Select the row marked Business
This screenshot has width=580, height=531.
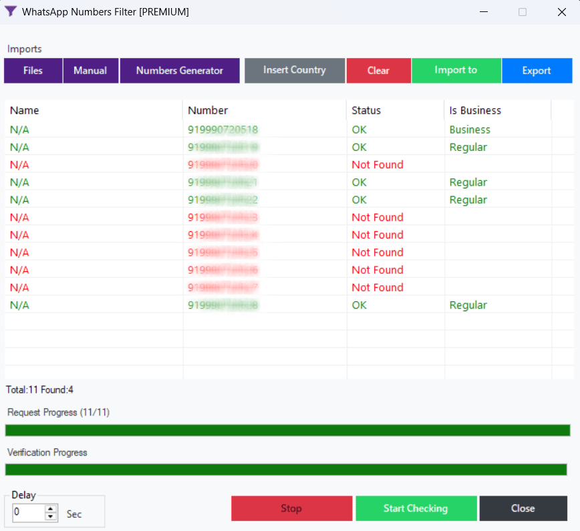tap(289, 130)
